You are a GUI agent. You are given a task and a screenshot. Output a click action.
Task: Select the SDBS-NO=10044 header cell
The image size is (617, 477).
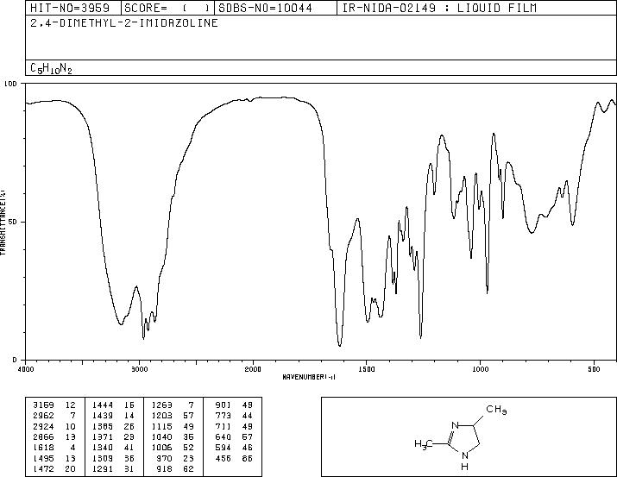click(x=275, y=8)
